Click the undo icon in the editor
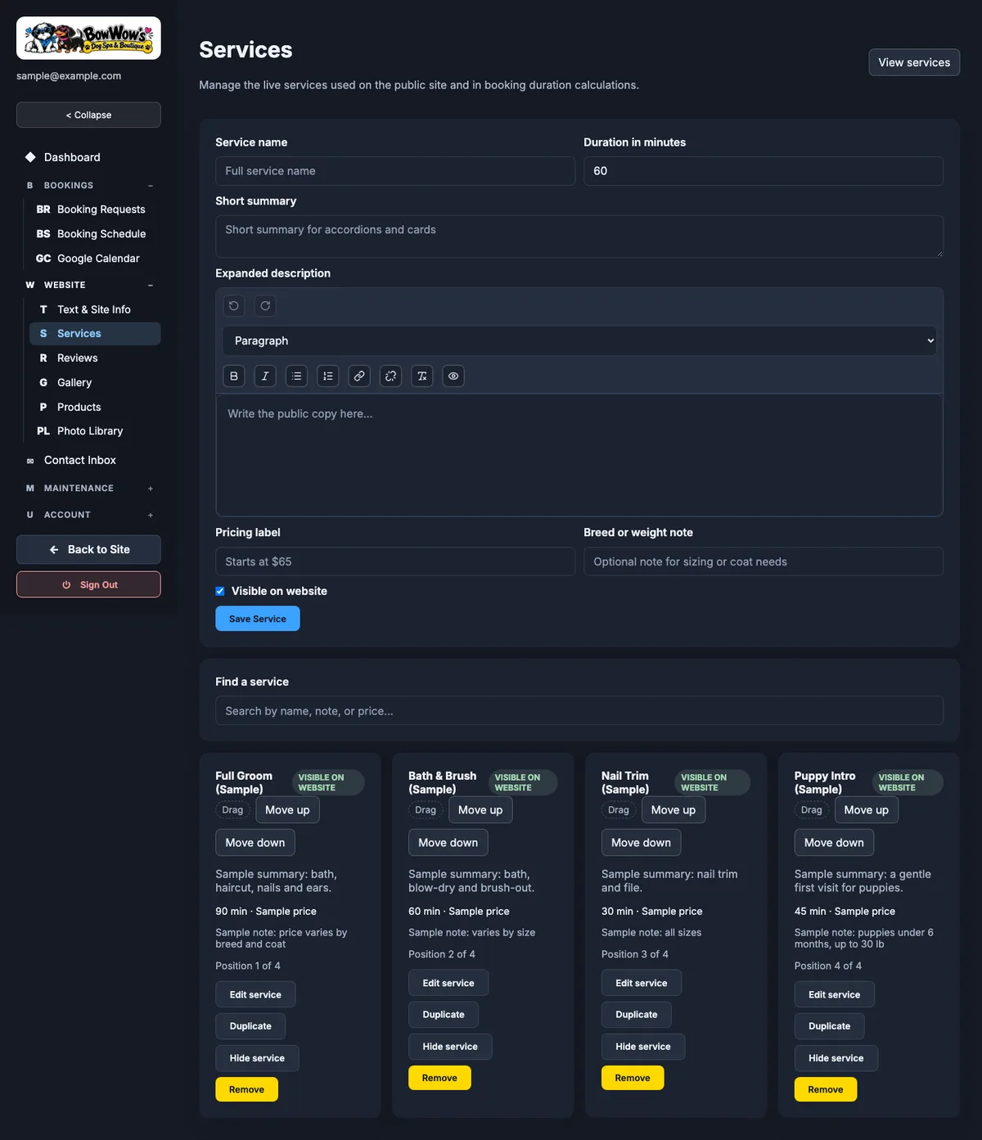The image size is (982, 1140). [x=234, y=305]
